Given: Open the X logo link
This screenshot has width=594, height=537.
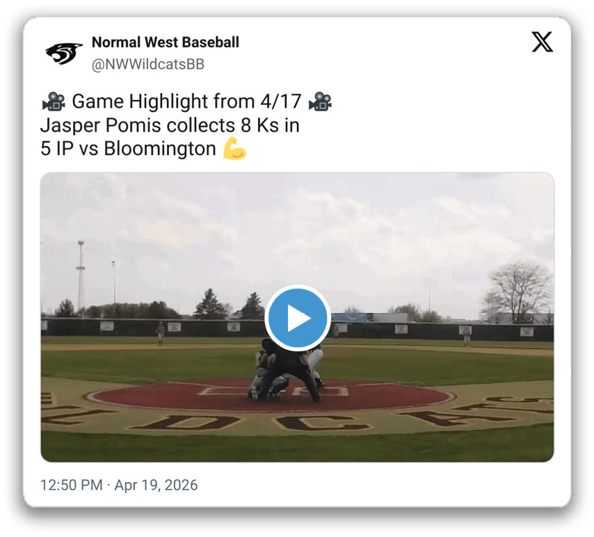Looking at the screenshot, I should coord(542,42).
